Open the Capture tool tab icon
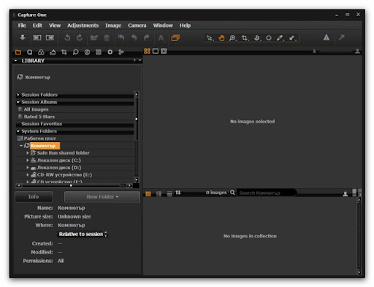 click(x=30, y=52)
